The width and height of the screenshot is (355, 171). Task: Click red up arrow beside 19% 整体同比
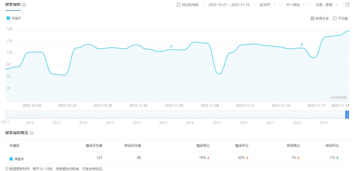pyautogui.click(x=208, y=158)
